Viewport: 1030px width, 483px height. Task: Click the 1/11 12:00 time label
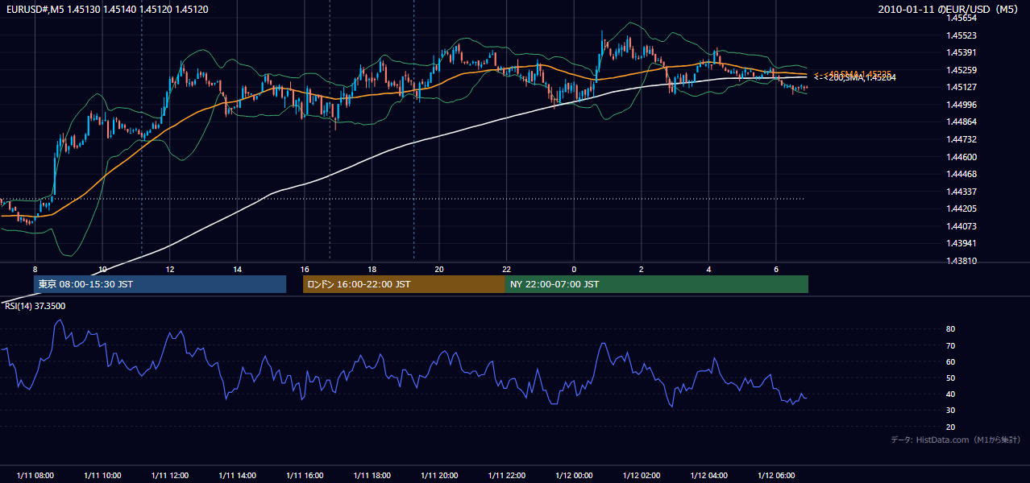click(x=169, y=476)
